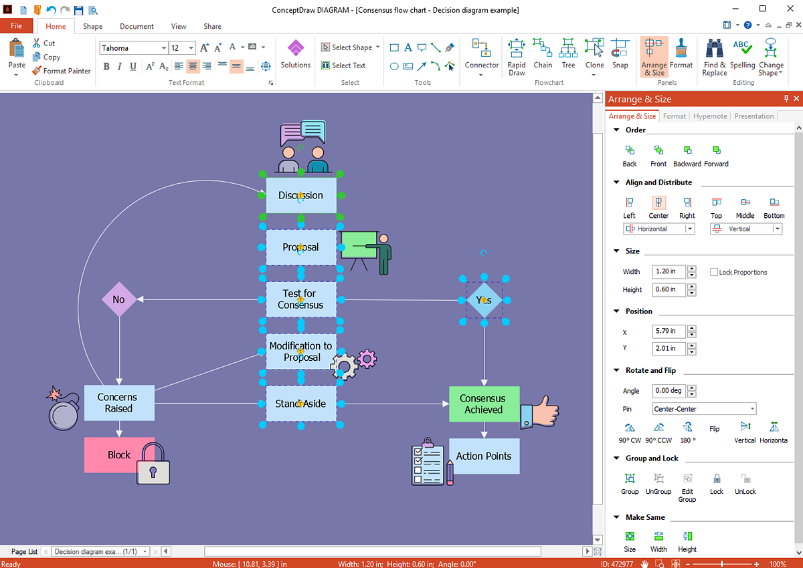Open the File menu
Image resolution: width=803 pixels, height=568 pixels.
[16, 26]
